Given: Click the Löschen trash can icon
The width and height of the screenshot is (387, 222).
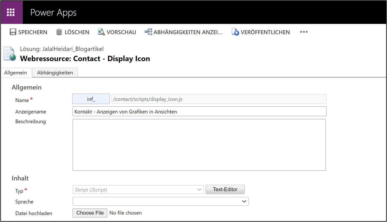Looking at the screenshot, I should pos(59,32).
